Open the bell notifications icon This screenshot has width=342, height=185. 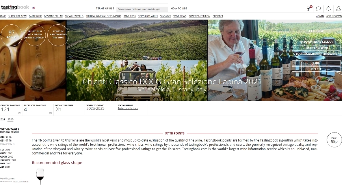pos(329,9)
